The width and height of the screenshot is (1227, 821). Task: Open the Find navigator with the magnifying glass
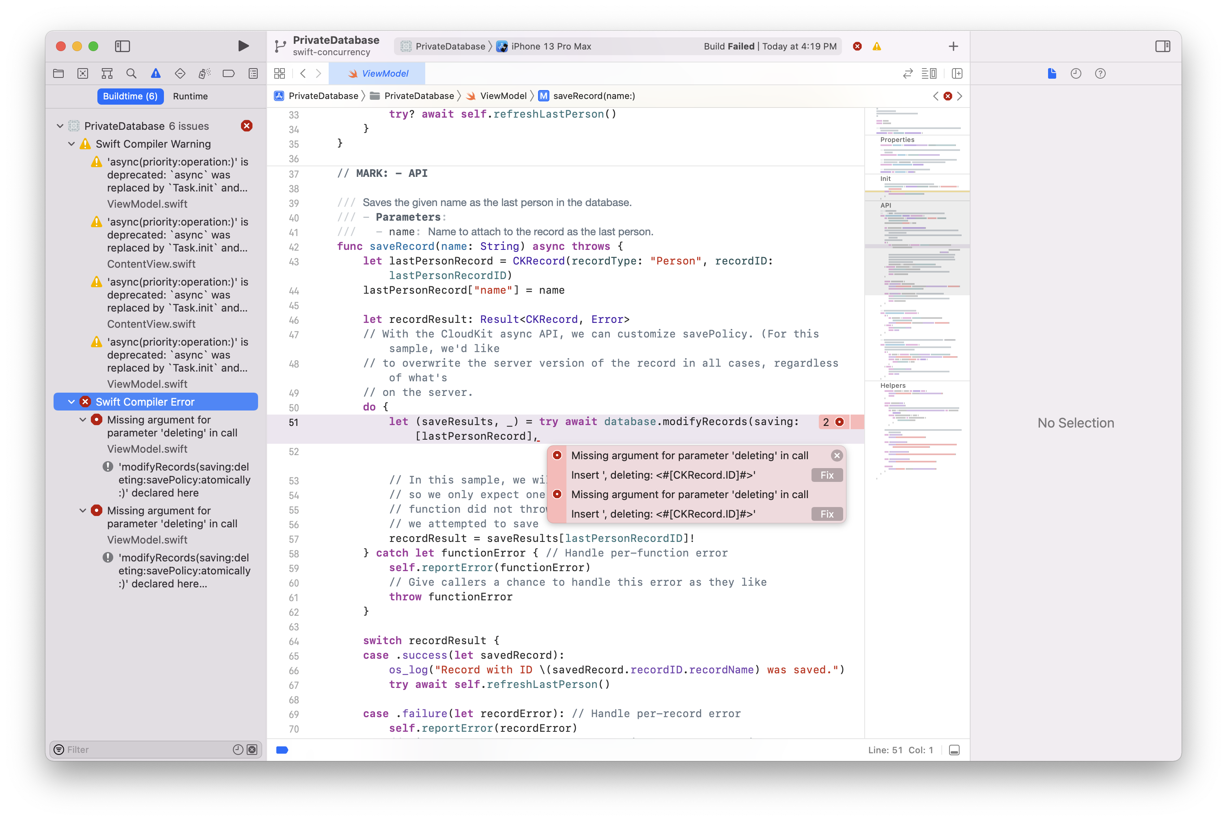(131, 73)
